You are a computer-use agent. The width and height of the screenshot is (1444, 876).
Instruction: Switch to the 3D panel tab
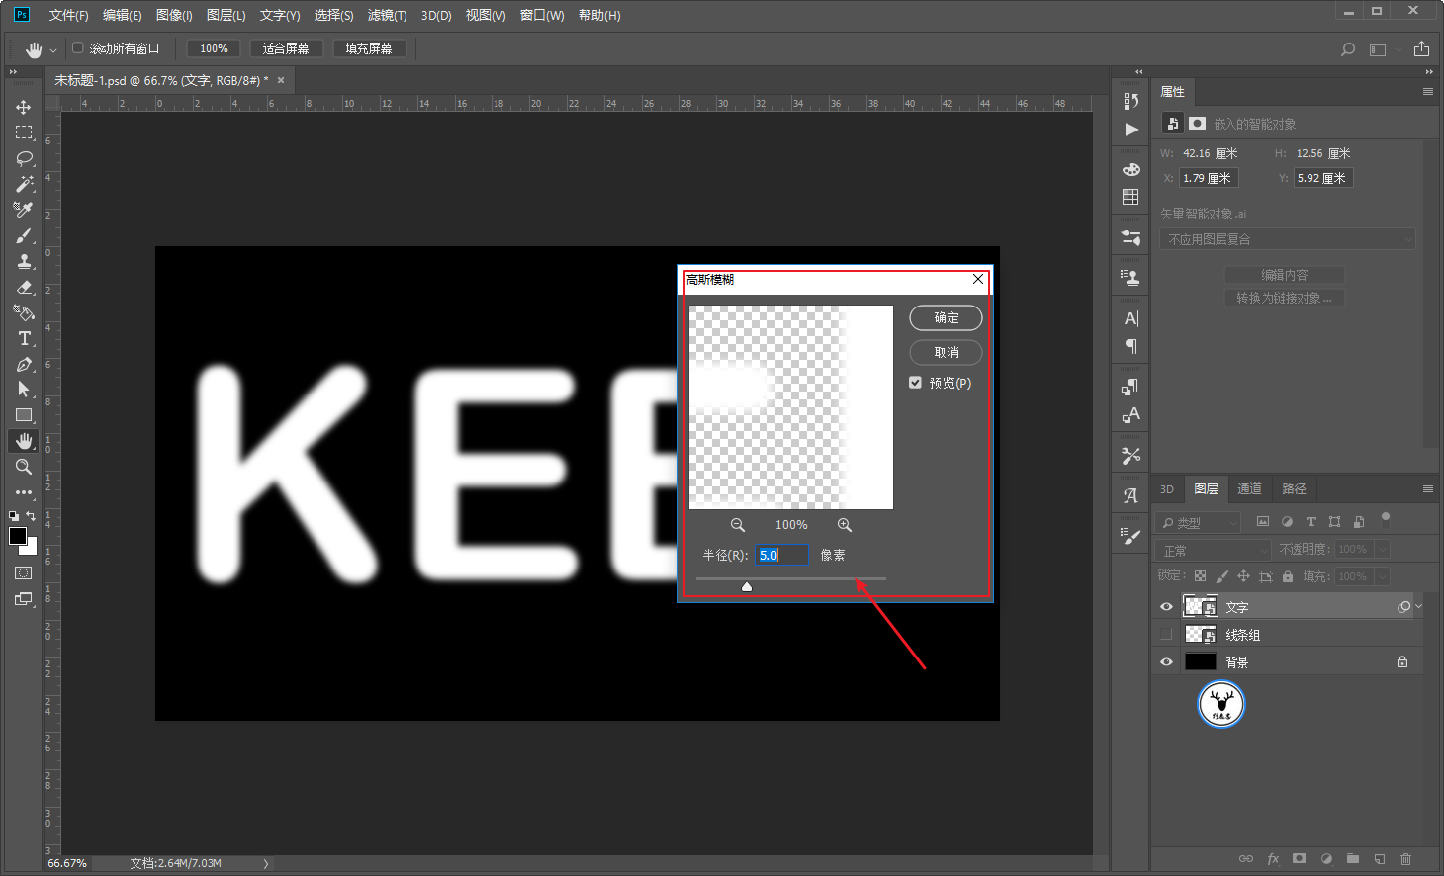(1167, 489)
